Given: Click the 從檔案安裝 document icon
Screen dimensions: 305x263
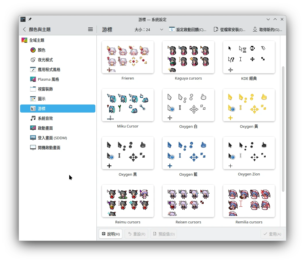Looking at the screenshot, I should click(216, 29).
